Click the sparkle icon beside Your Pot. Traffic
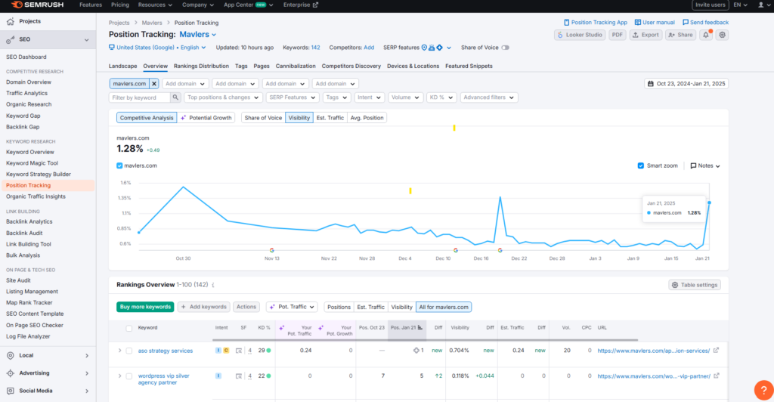 [282, 328]
